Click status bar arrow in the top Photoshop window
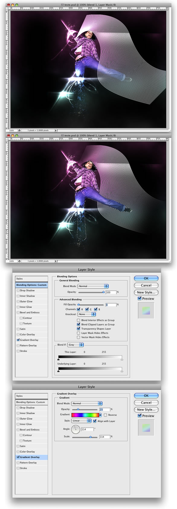The height and width of the screenshot is (509, 177). [56, 130]
